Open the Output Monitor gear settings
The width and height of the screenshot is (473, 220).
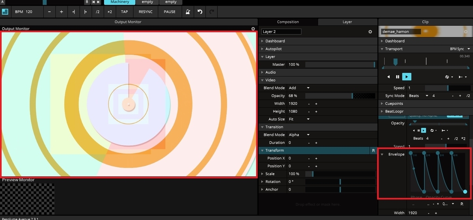(253, 29)
